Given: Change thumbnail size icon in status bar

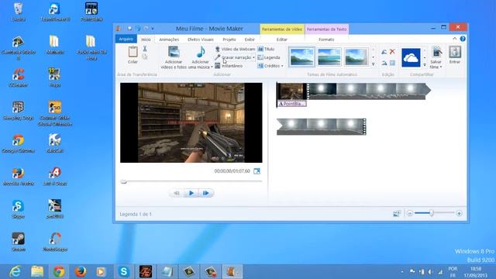Looking at the screenshot, I should [397, 214].
